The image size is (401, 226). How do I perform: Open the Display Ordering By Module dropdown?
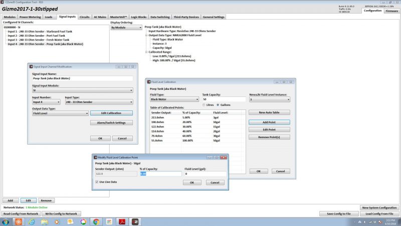pos(125,28)
